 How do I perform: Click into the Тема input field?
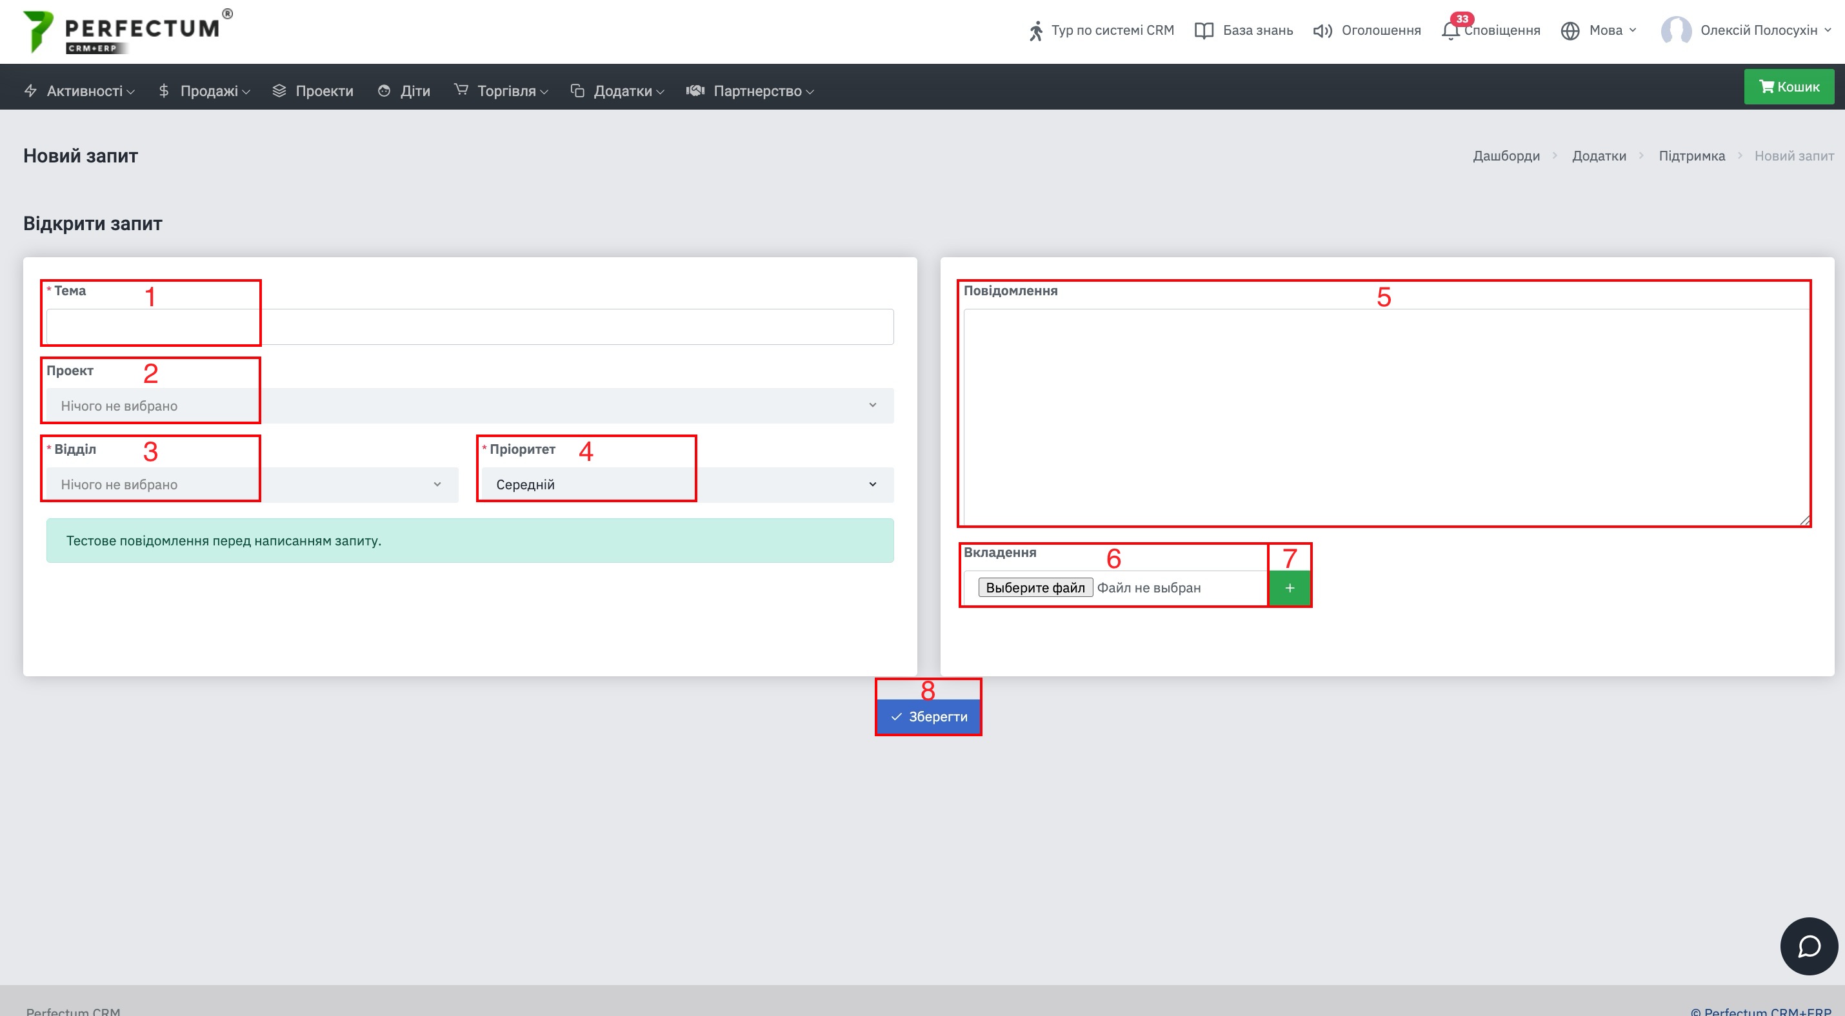470,327
